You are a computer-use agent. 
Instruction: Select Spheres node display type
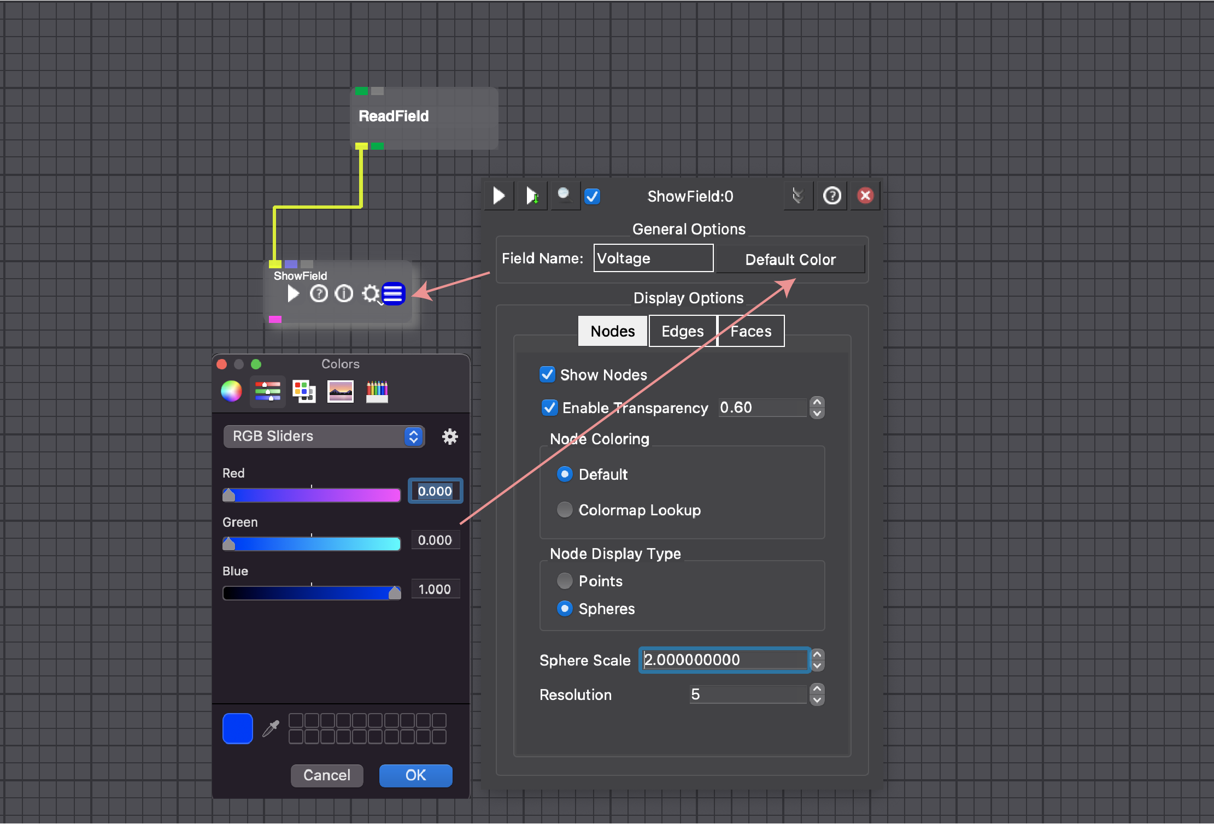[x=565, y=609]
